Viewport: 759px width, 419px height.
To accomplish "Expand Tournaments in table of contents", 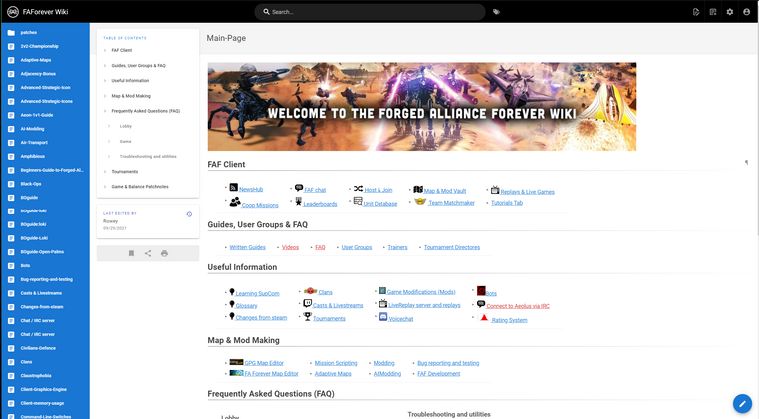I will 105,171.
